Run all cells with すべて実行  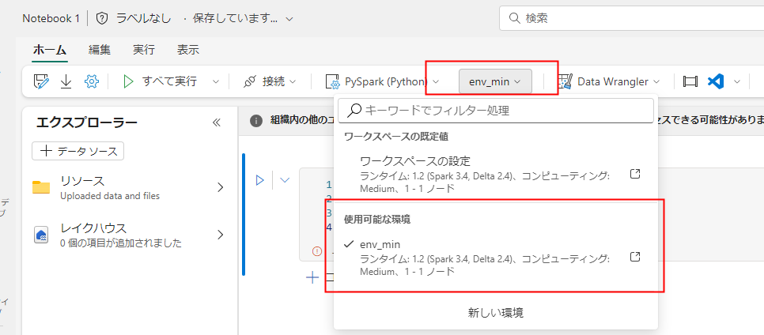(160, 82)
